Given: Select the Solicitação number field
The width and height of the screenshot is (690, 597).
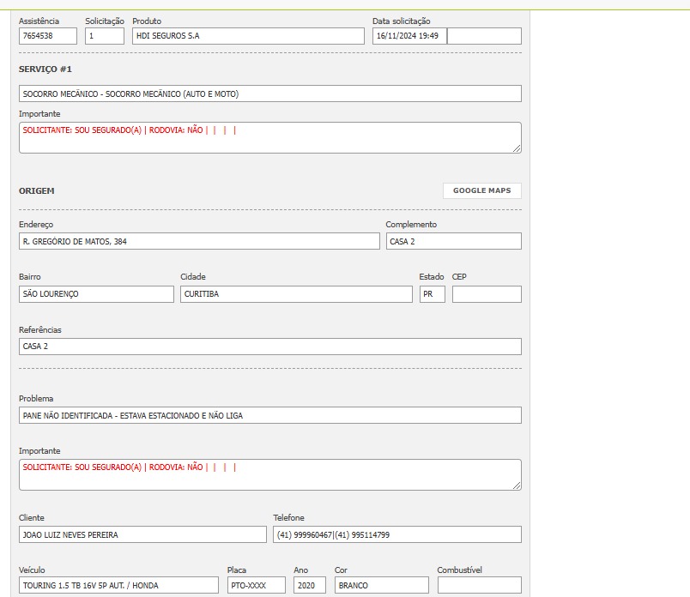Looking at the screenshot, I should point(105,36).
